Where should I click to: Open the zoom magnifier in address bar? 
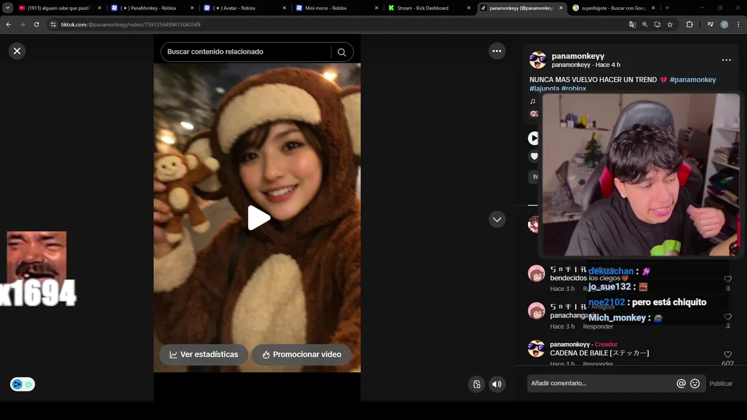[645, 24]
